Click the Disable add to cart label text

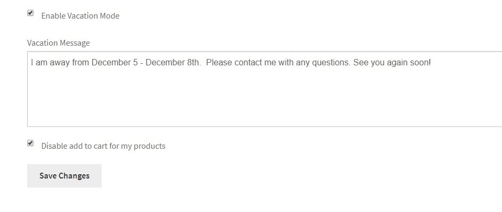[103, 146]
